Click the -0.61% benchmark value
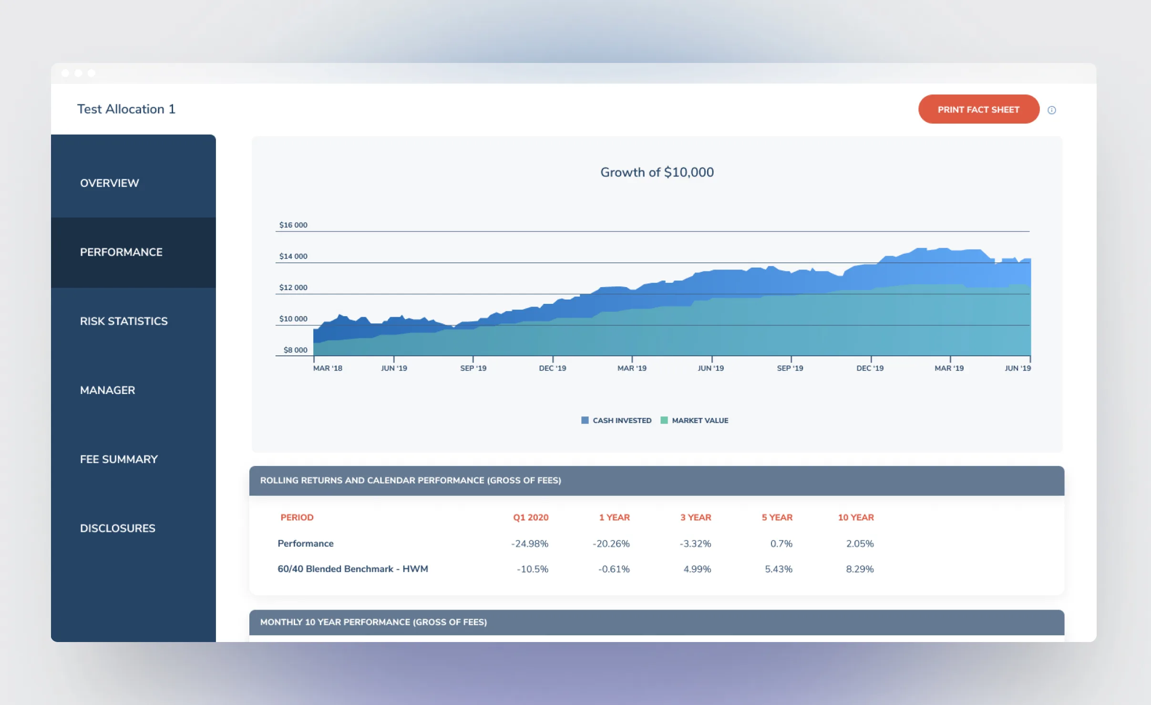Image resolution: width=1151 pixels, height=705 pixels. click(x=614, y=569)
